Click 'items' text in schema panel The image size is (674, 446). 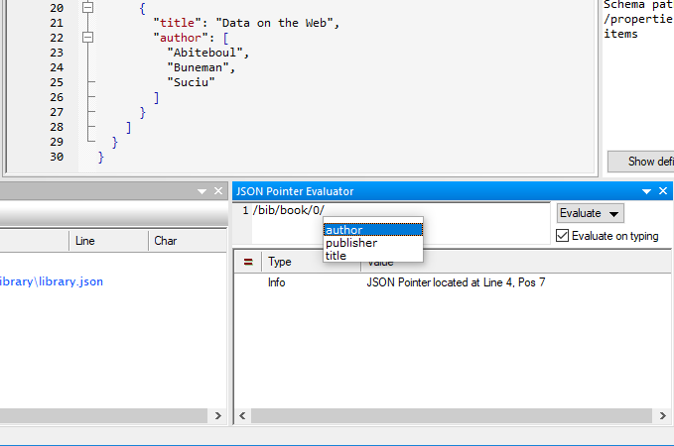[x=620, y=34]
